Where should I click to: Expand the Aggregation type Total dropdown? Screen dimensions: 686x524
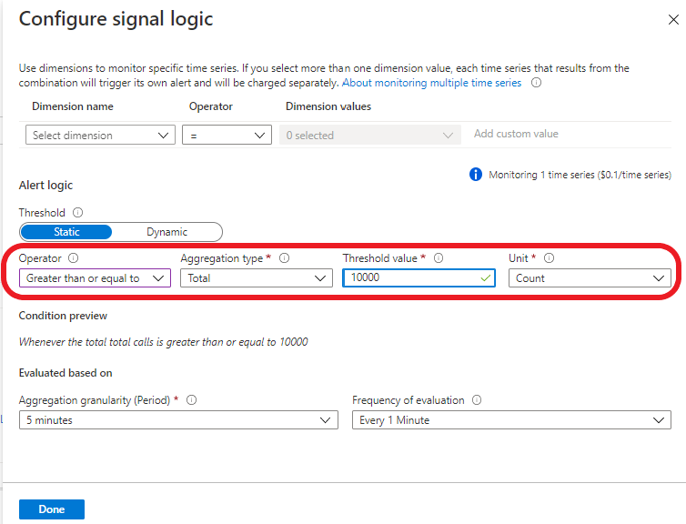(257, 278)
